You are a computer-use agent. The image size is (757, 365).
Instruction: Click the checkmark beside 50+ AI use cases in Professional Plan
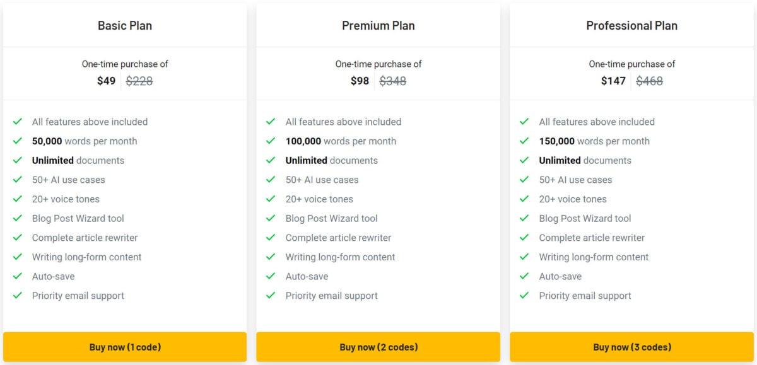coord(525,180)
